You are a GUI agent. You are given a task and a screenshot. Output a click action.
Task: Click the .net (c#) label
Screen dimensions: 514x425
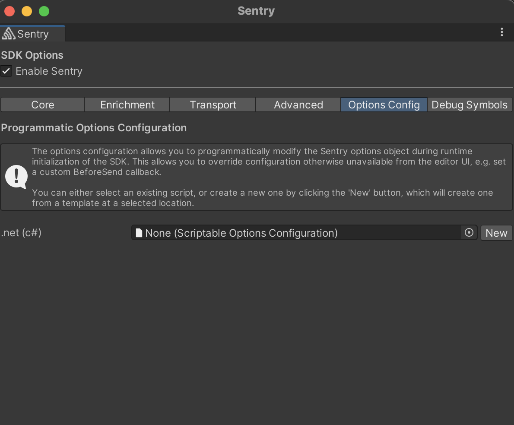[21, 233]
